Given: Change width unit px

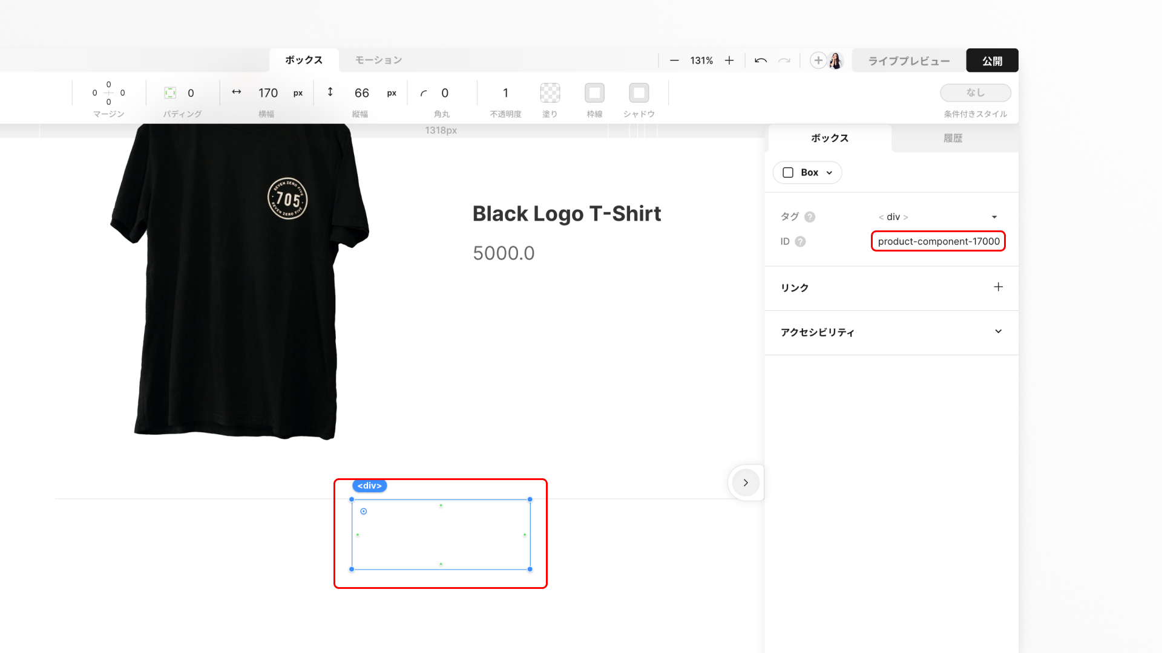Looking at the screenshot, I should pos(298,93).
